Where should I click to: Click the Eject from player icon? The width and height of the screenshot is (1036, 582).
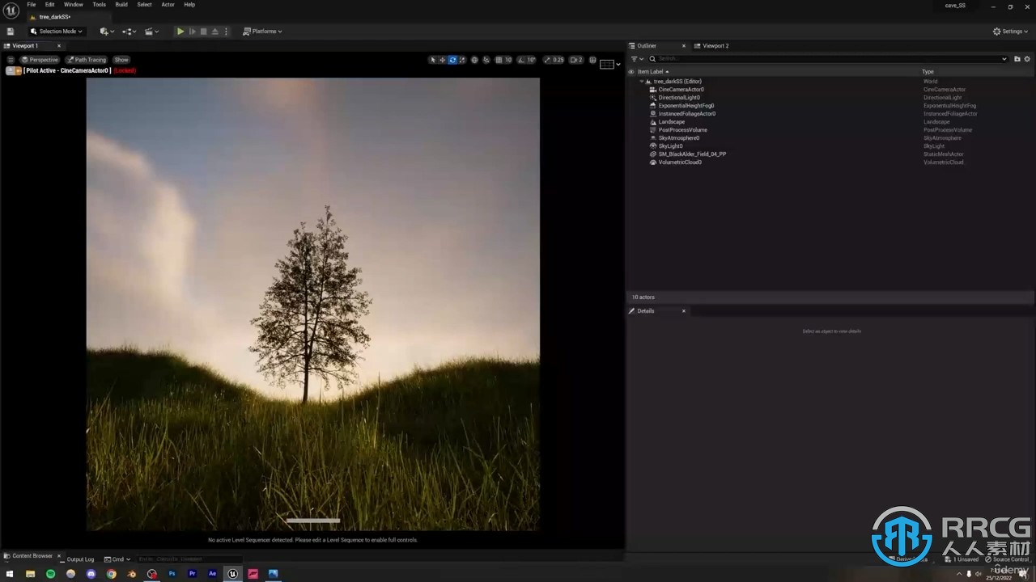tap(214, 32)
